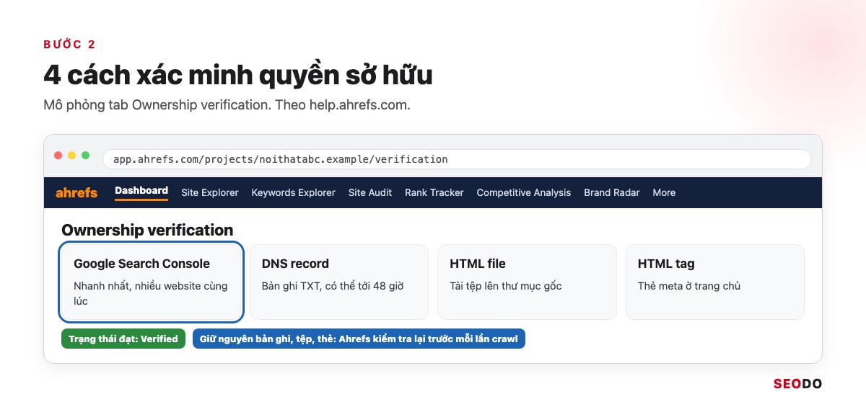Viewport: 866px width, 407px height.
Task: Click the "Tải tệp lên thư mục gốc" text
Action: tap(506, 286)
